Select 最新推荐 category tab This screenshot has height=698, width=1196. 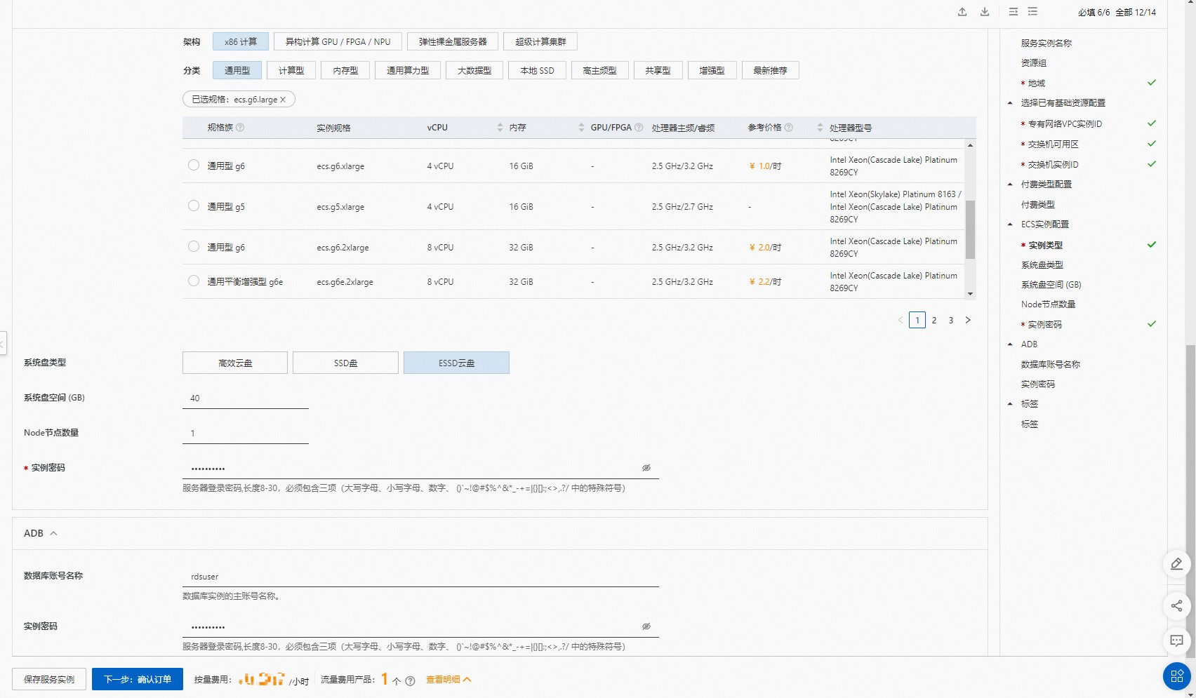tap(770, 70)
